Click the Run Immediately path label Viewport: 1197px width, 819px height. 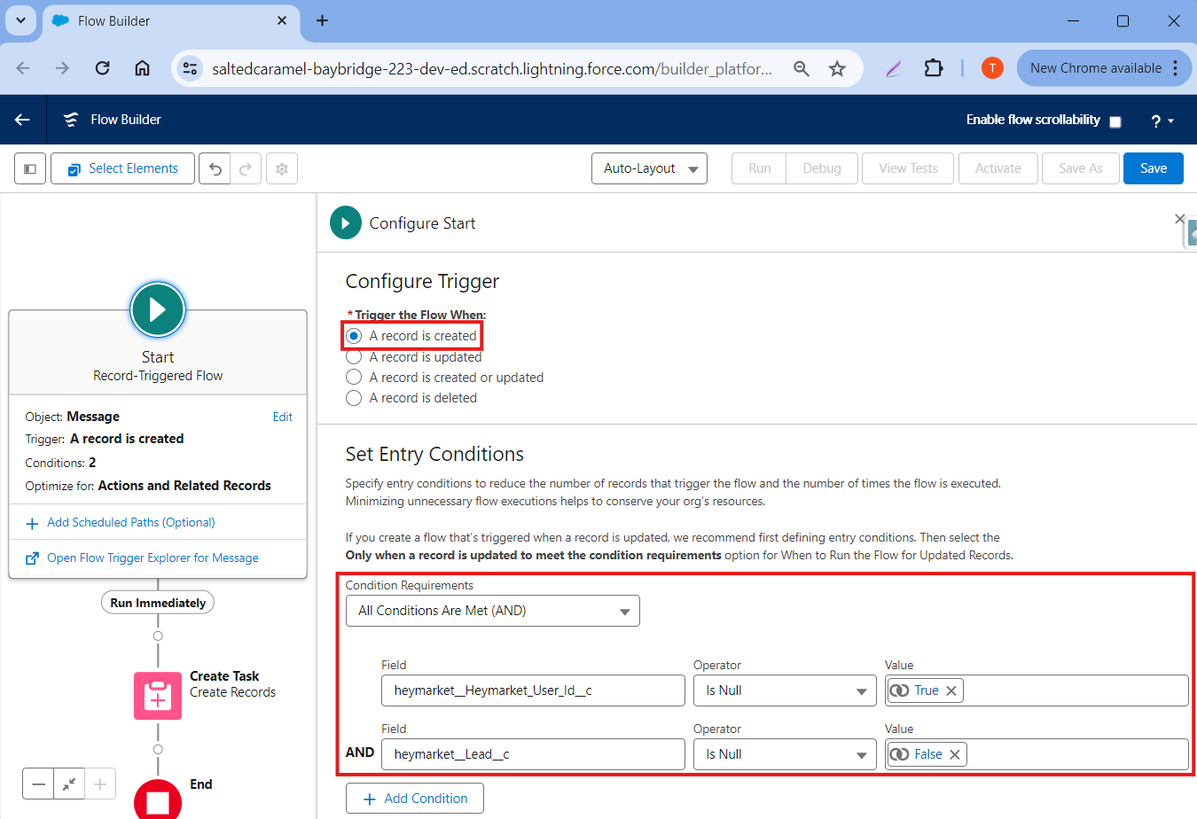158,603
